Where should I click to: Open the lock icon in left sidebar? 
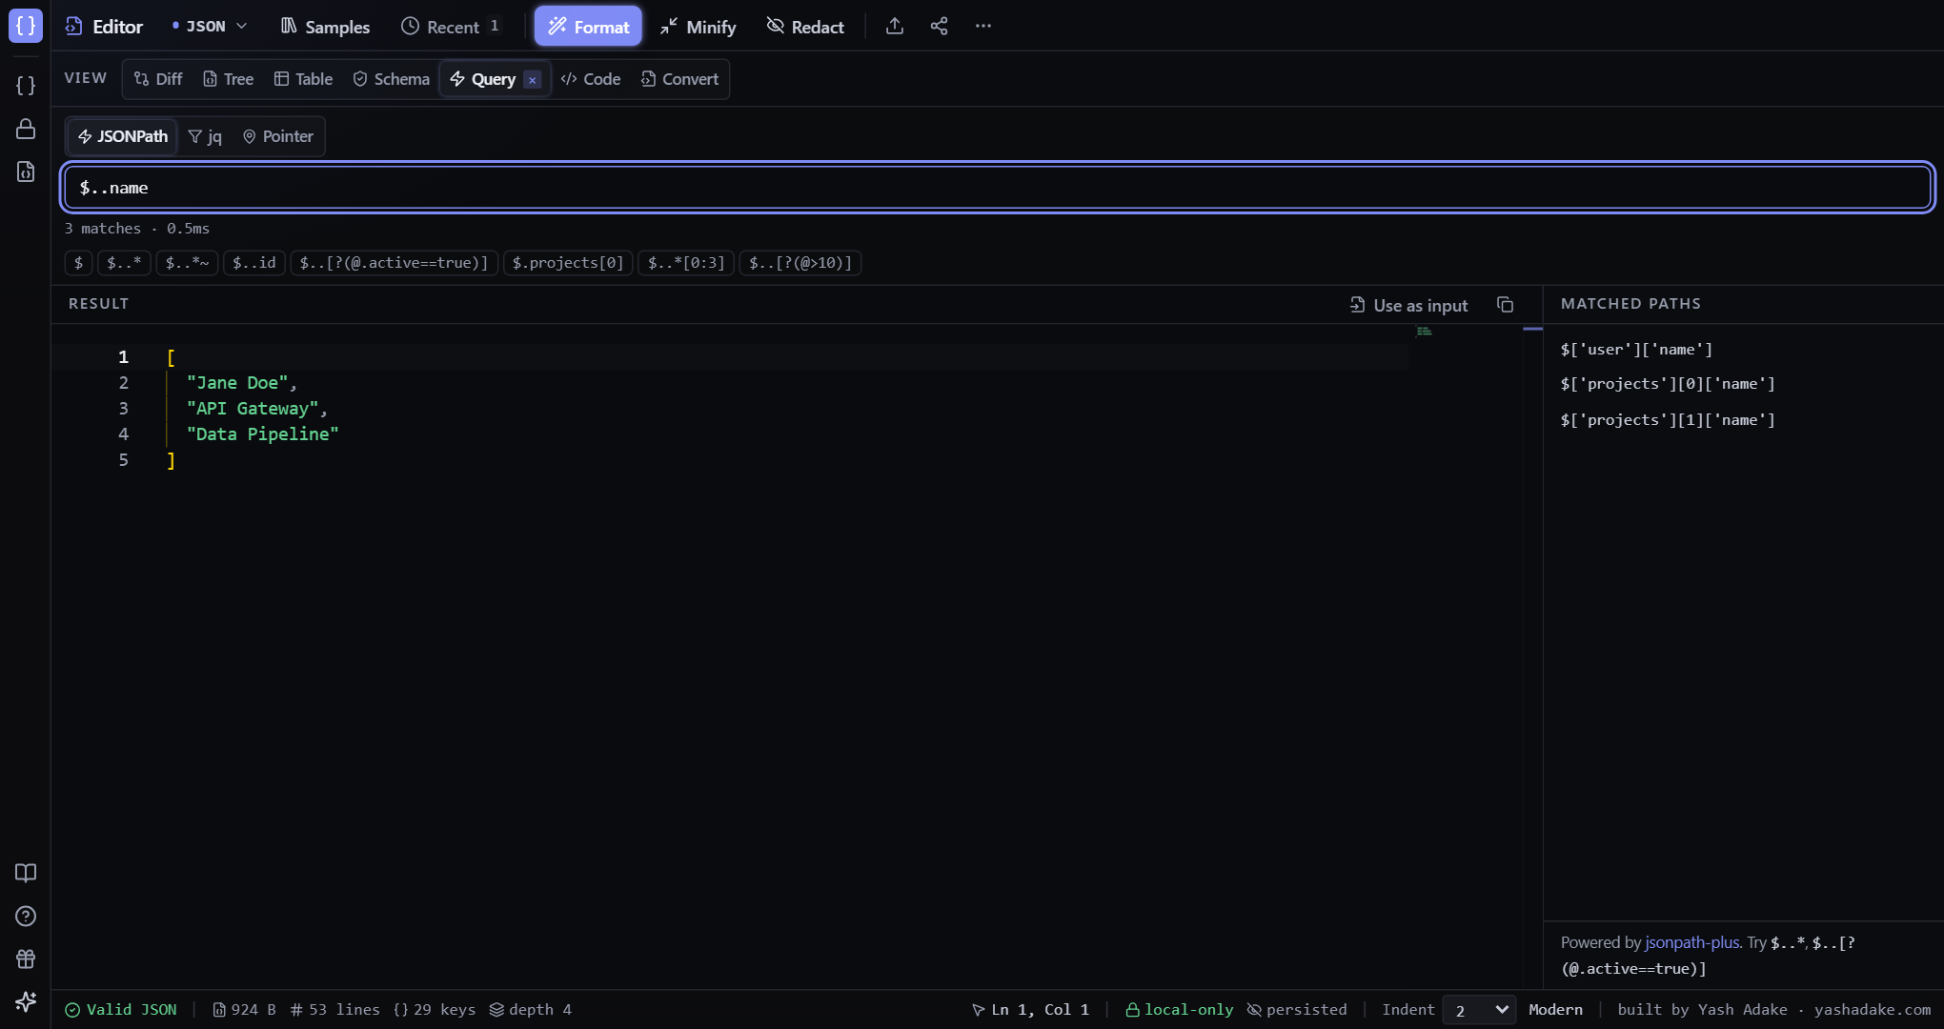tap(26, 129)
